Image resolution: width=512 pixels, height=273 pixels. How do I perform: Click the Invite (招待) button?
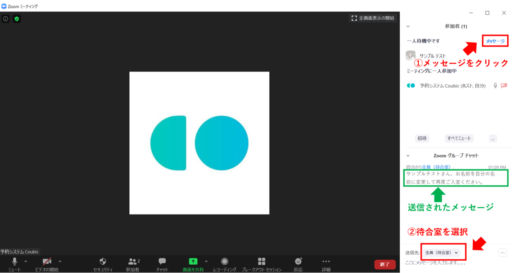pos(422,138)
